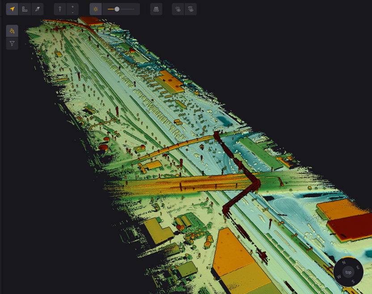The image size is (372, 294).
Task: Toggle point cloud visibility eye icon
Action: pyautogui.click(x=178, y=9)
